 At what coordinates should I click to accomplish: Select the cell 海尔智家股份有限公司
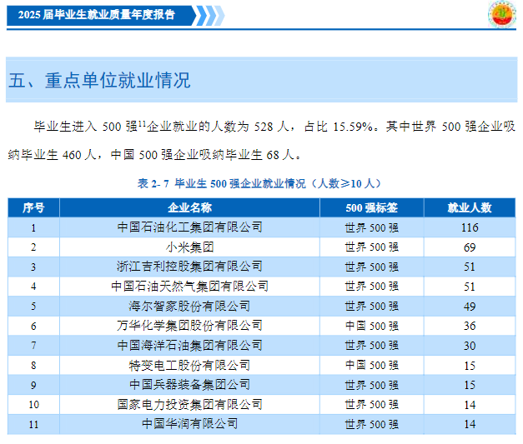click(x=189, y=306)
